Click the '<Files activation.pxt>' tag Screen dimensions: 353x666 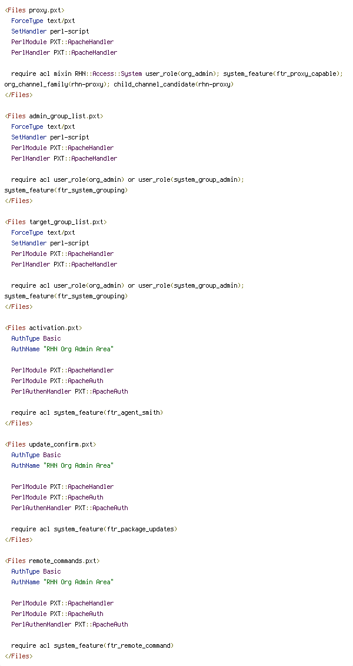point(43,328)
